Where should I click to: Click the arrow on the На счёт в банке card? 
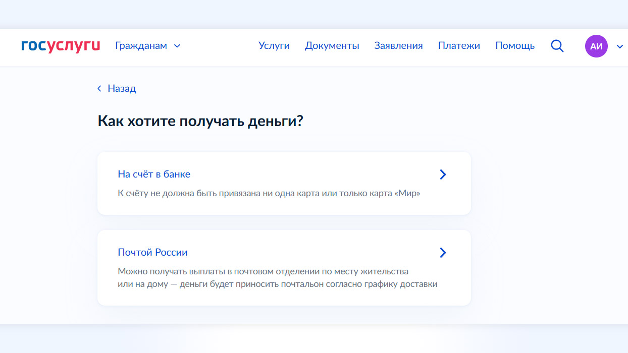tap(443, 174)
